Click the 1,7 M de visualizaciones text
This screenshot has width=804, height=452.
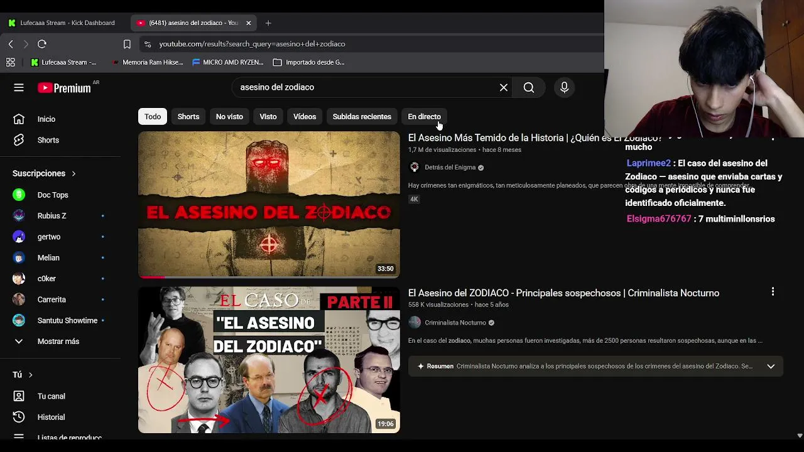(x=442, y=150)
